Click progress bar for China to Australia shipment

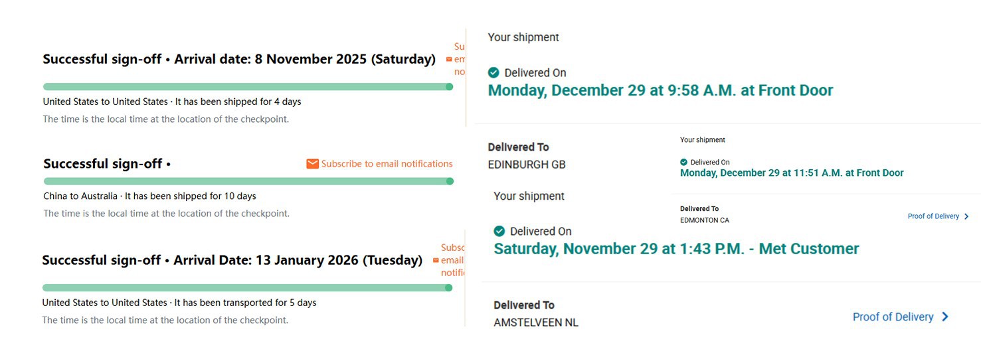click(x=246, y=181)
